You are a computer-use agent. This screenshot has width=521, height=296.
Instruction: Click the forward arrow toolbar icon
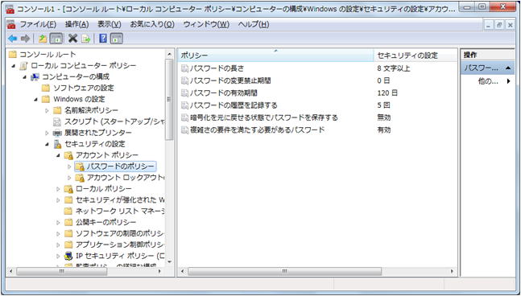(x=25, y=39)
